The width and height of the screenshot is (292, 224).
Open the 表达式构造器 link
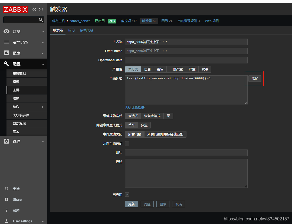[135, 108]
